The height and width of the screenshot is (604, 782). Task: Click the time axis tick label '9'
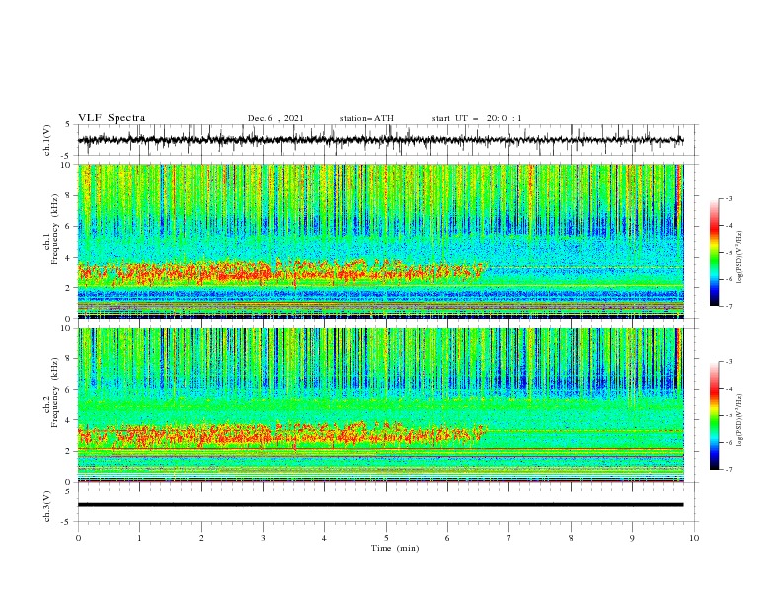632,538
